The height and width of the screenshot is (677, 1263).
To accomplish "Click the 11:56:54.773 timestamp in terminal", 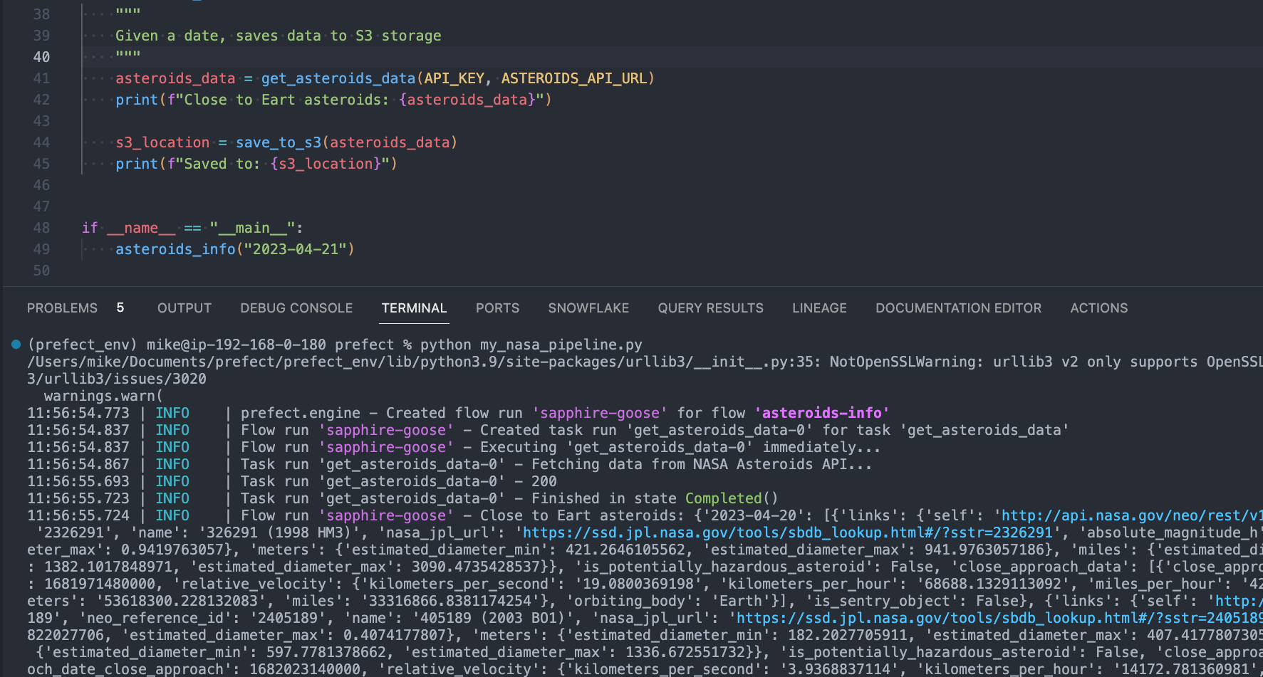I will 78,413.
